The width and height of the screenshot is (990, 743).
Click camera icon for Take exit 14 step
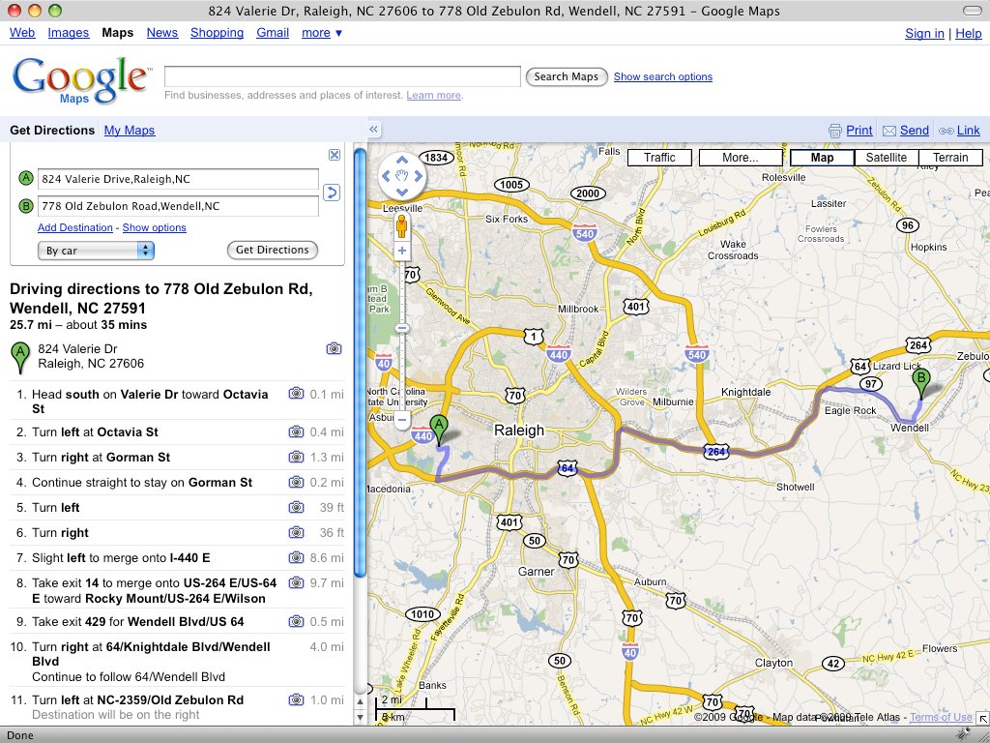pos(296,582)
